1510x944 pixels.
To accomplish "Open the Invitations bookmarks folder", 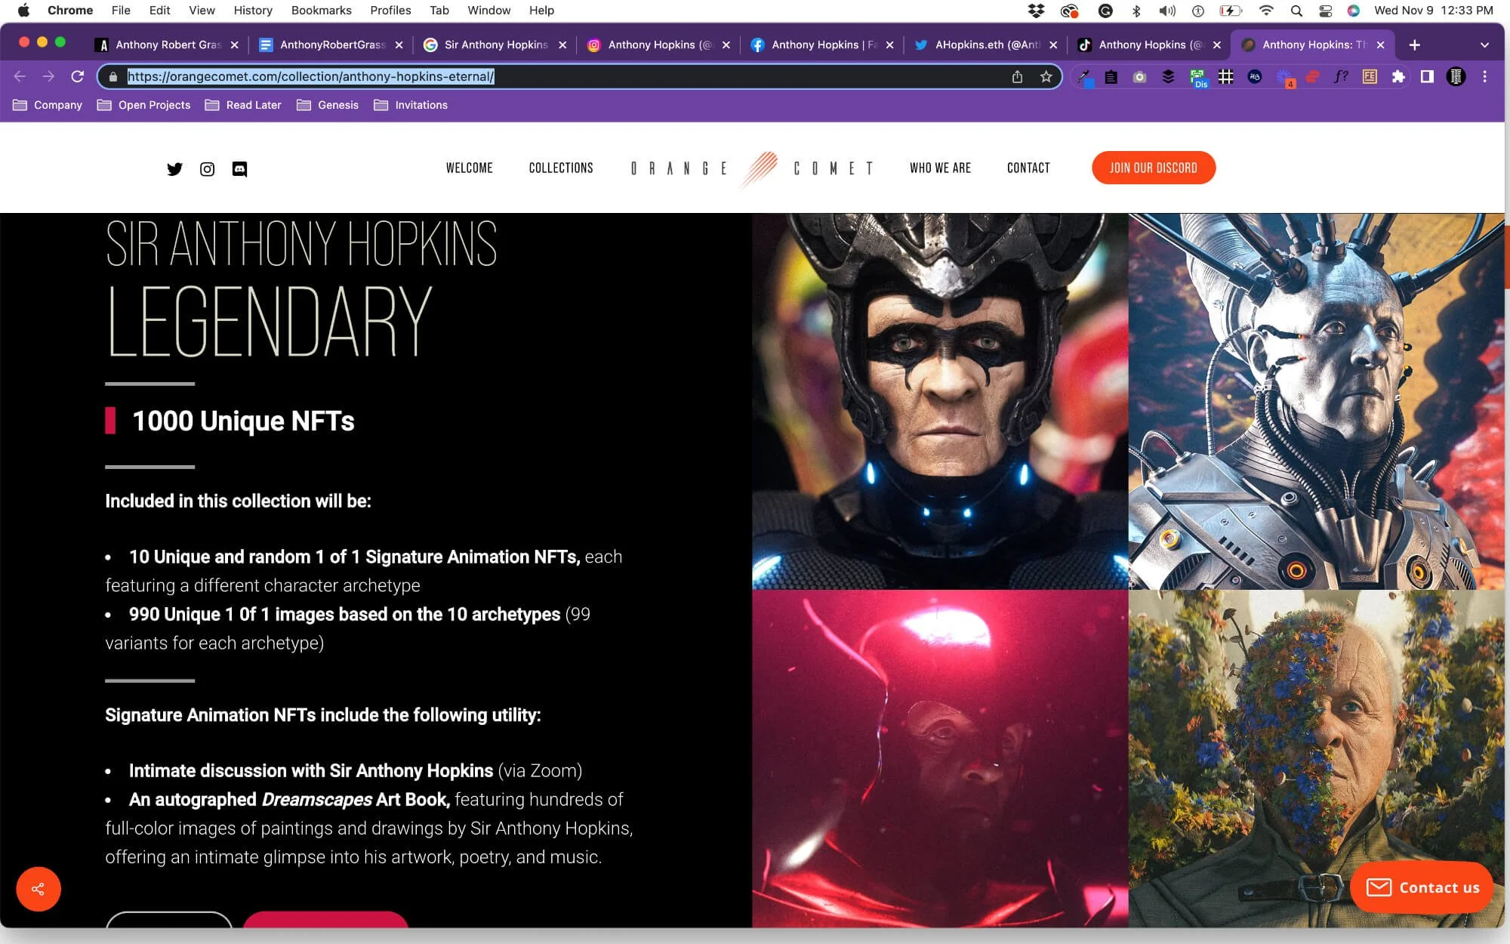I will click(x=411, y=105).
